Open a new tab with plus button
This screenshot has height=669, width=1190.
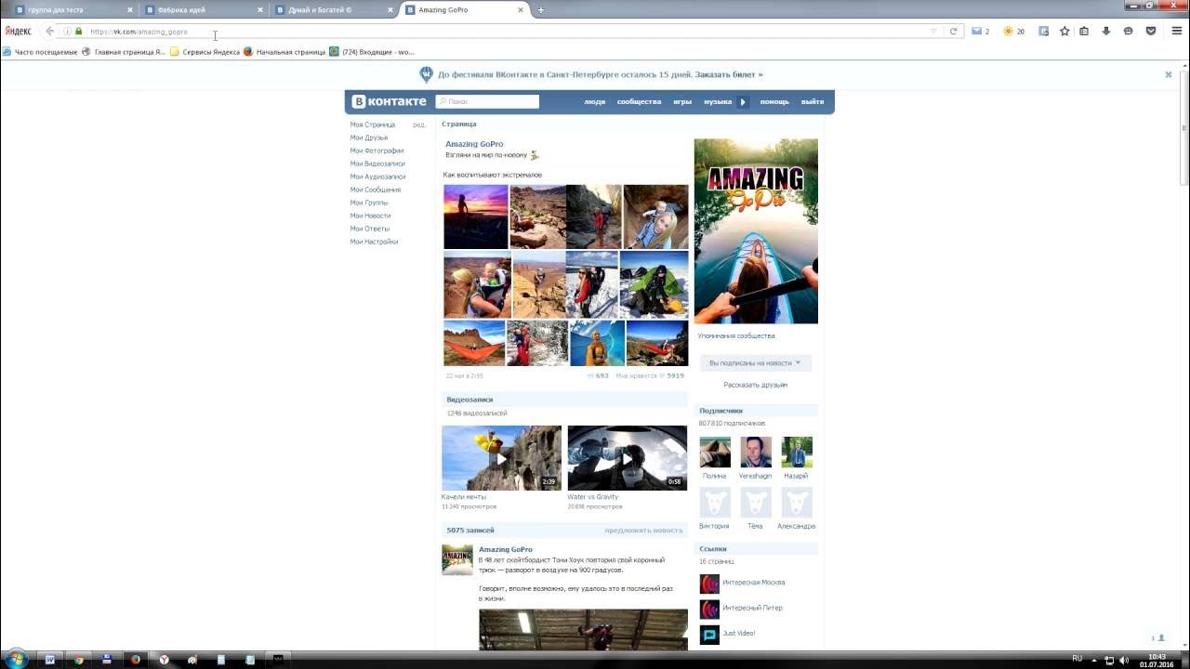[x=541, y=9]
